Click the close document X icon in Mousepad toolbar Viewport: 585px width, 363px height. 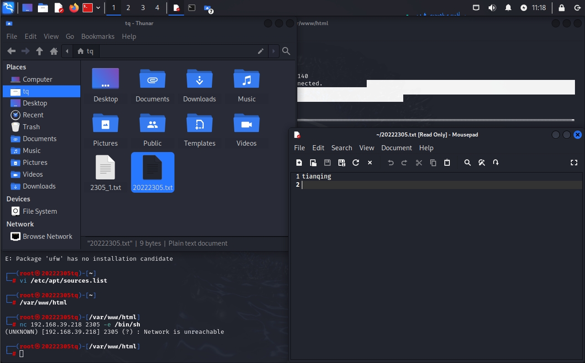click(x=370, y=163)
